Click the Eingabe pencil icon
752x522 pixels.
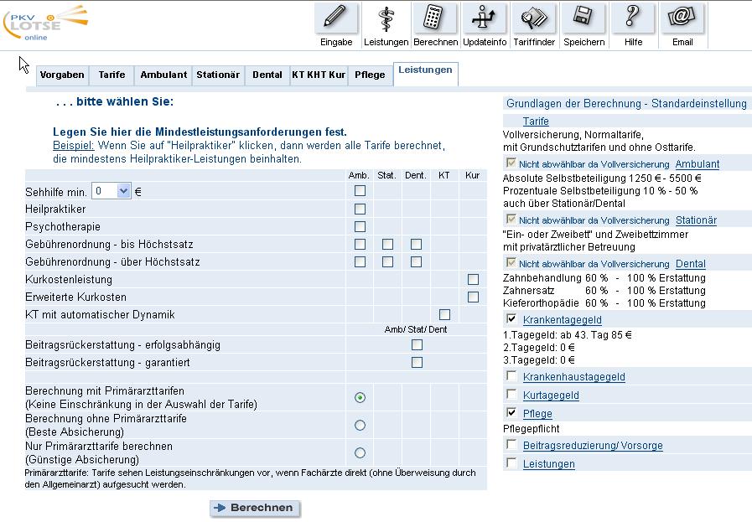coord(336,18)
